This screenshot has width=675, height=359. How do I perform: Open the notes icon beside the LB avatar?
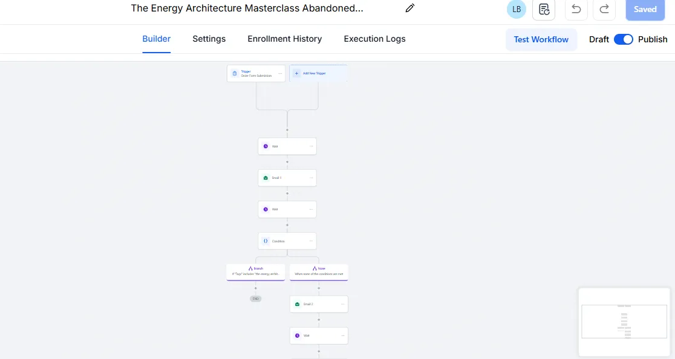click(544, 9)
